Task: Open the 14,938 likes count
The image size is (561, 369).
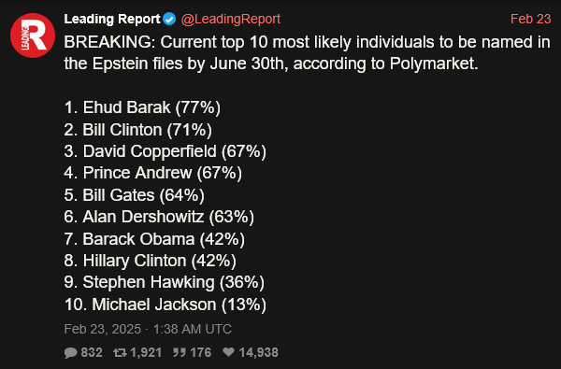Action: click(x=258, y=352)
